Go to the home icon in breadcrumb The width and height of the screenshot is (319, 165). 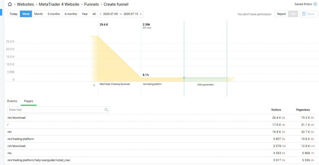pyautogui.click(x=10, y=4)
